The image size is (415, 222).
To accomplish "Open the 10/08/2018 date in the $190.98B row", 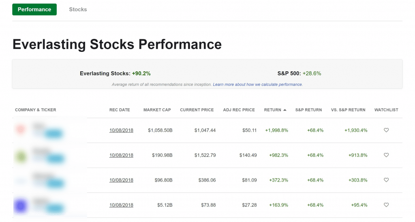I will click(x=121, y=155).
